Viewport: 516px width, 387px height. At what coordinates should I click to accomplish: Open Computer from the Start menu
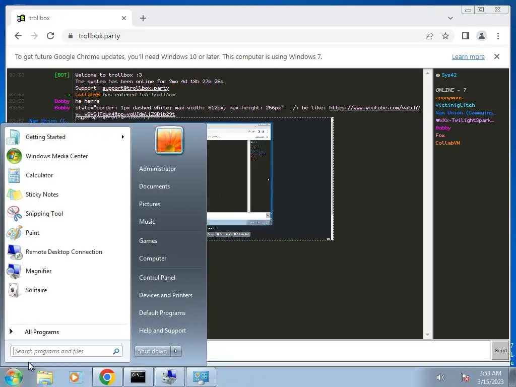pyautogui.click(x=153, y=259)
